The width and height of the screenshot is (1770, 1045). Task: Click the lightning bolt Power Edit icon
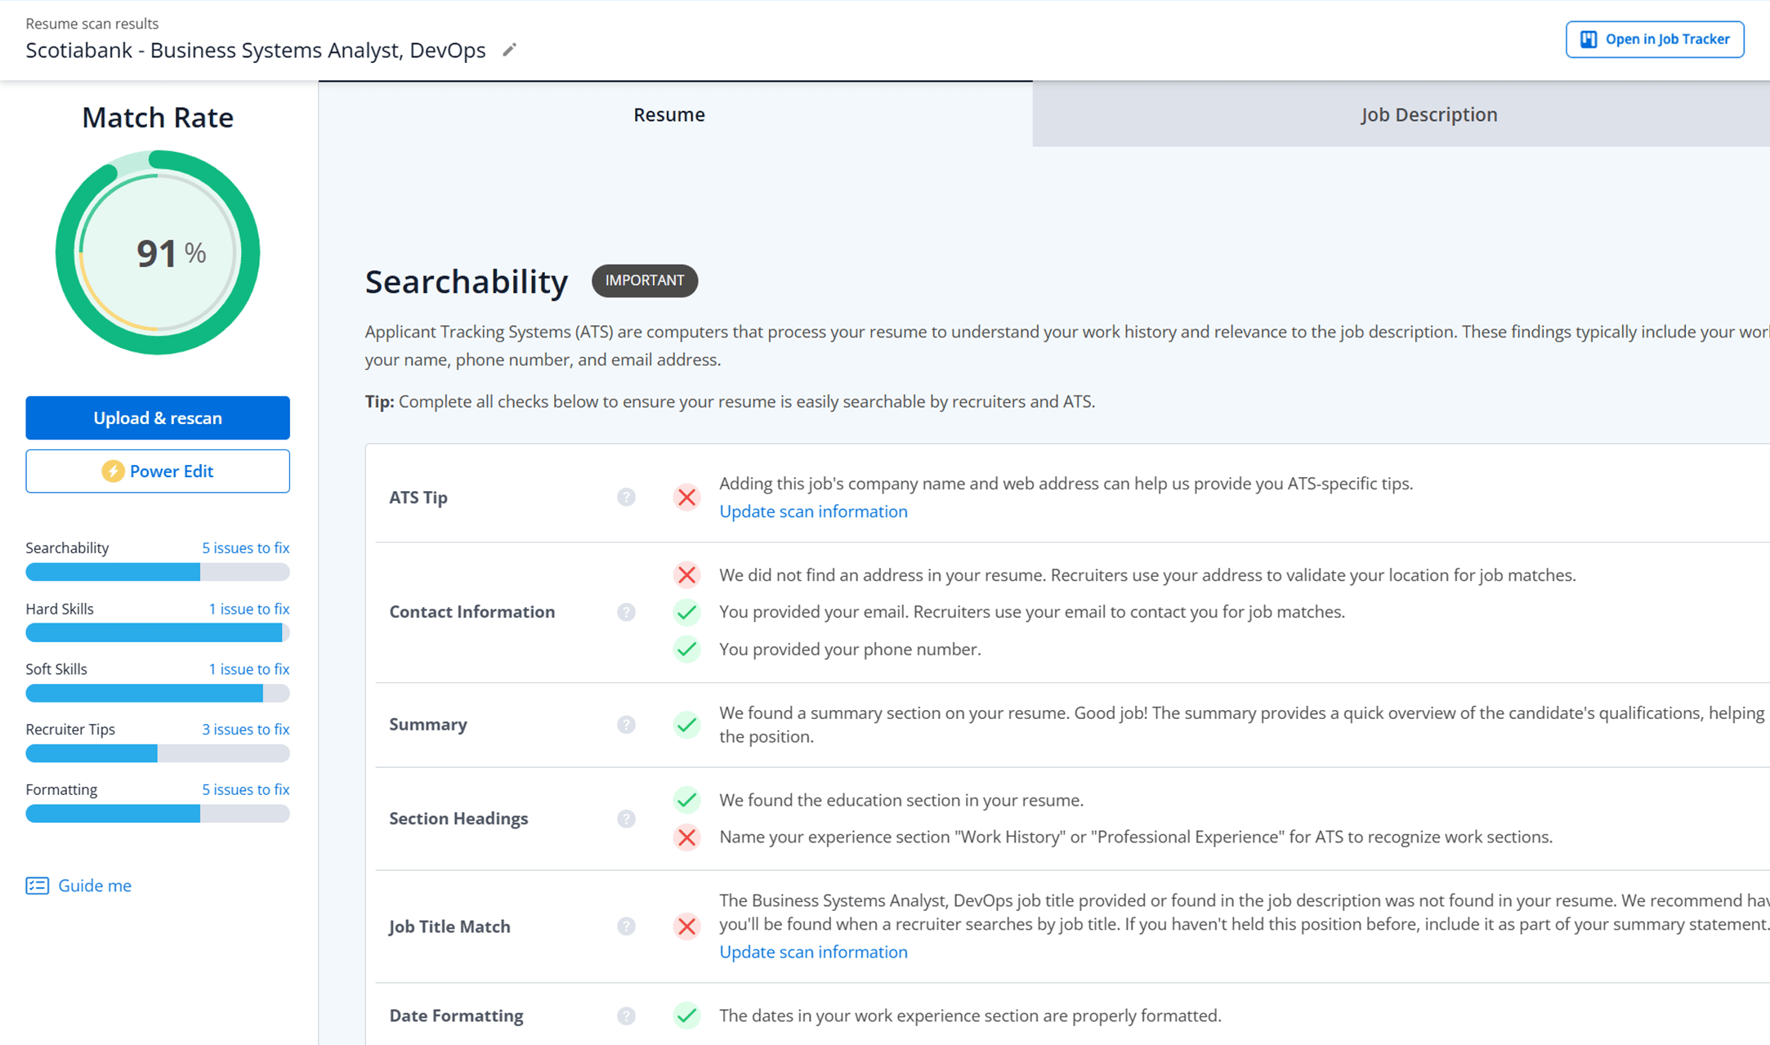113,471
